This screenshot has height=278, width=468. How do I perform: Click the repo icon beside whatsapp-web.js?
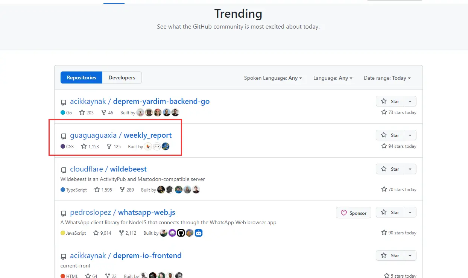click(x=64, y=213)
